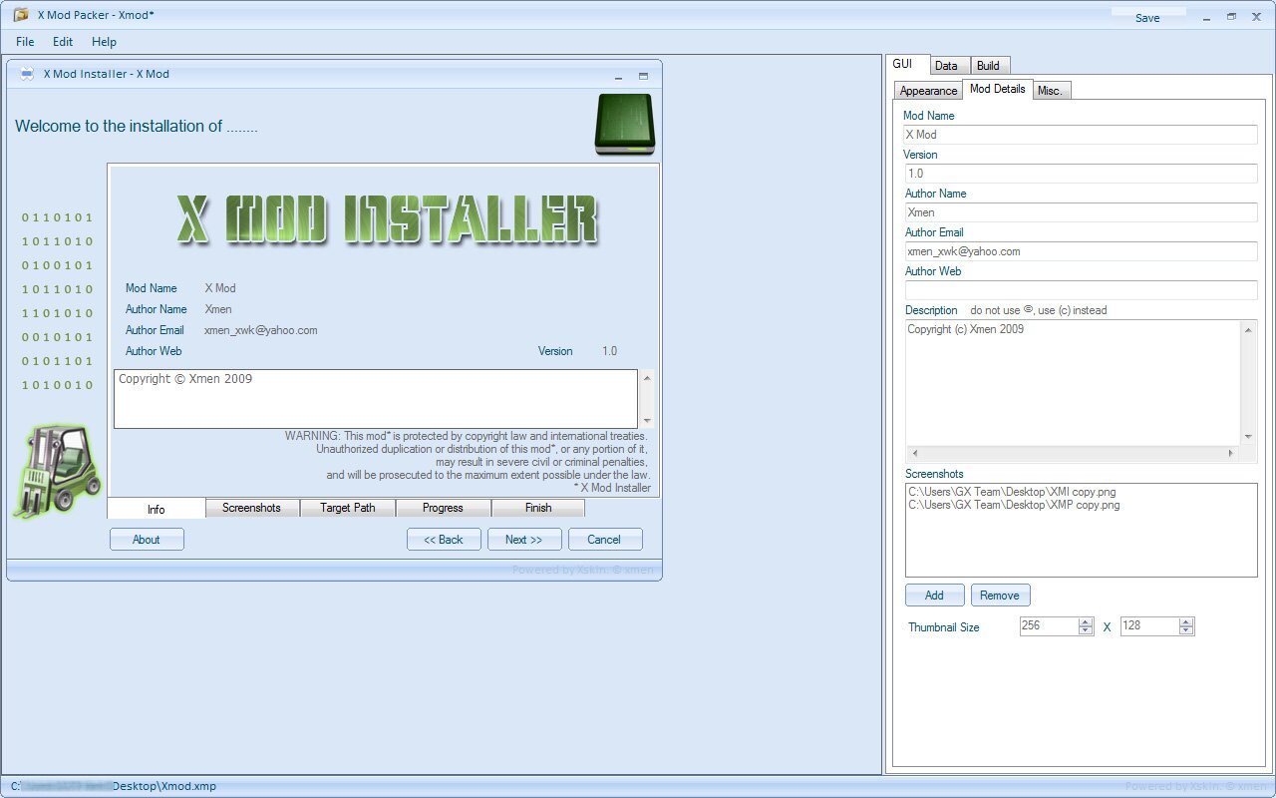Decrease thumbnail height with down arrow
The height and width of the screenshot is (798, 1276).
pos(1185,631)
